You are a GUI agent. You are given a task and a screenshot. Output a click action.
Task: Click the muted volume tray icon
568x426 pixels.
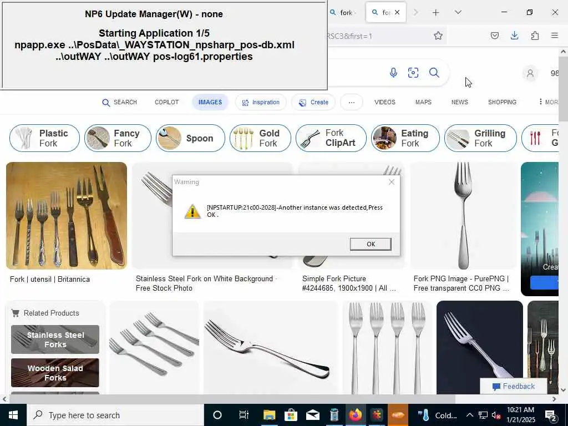pos(496,415)
